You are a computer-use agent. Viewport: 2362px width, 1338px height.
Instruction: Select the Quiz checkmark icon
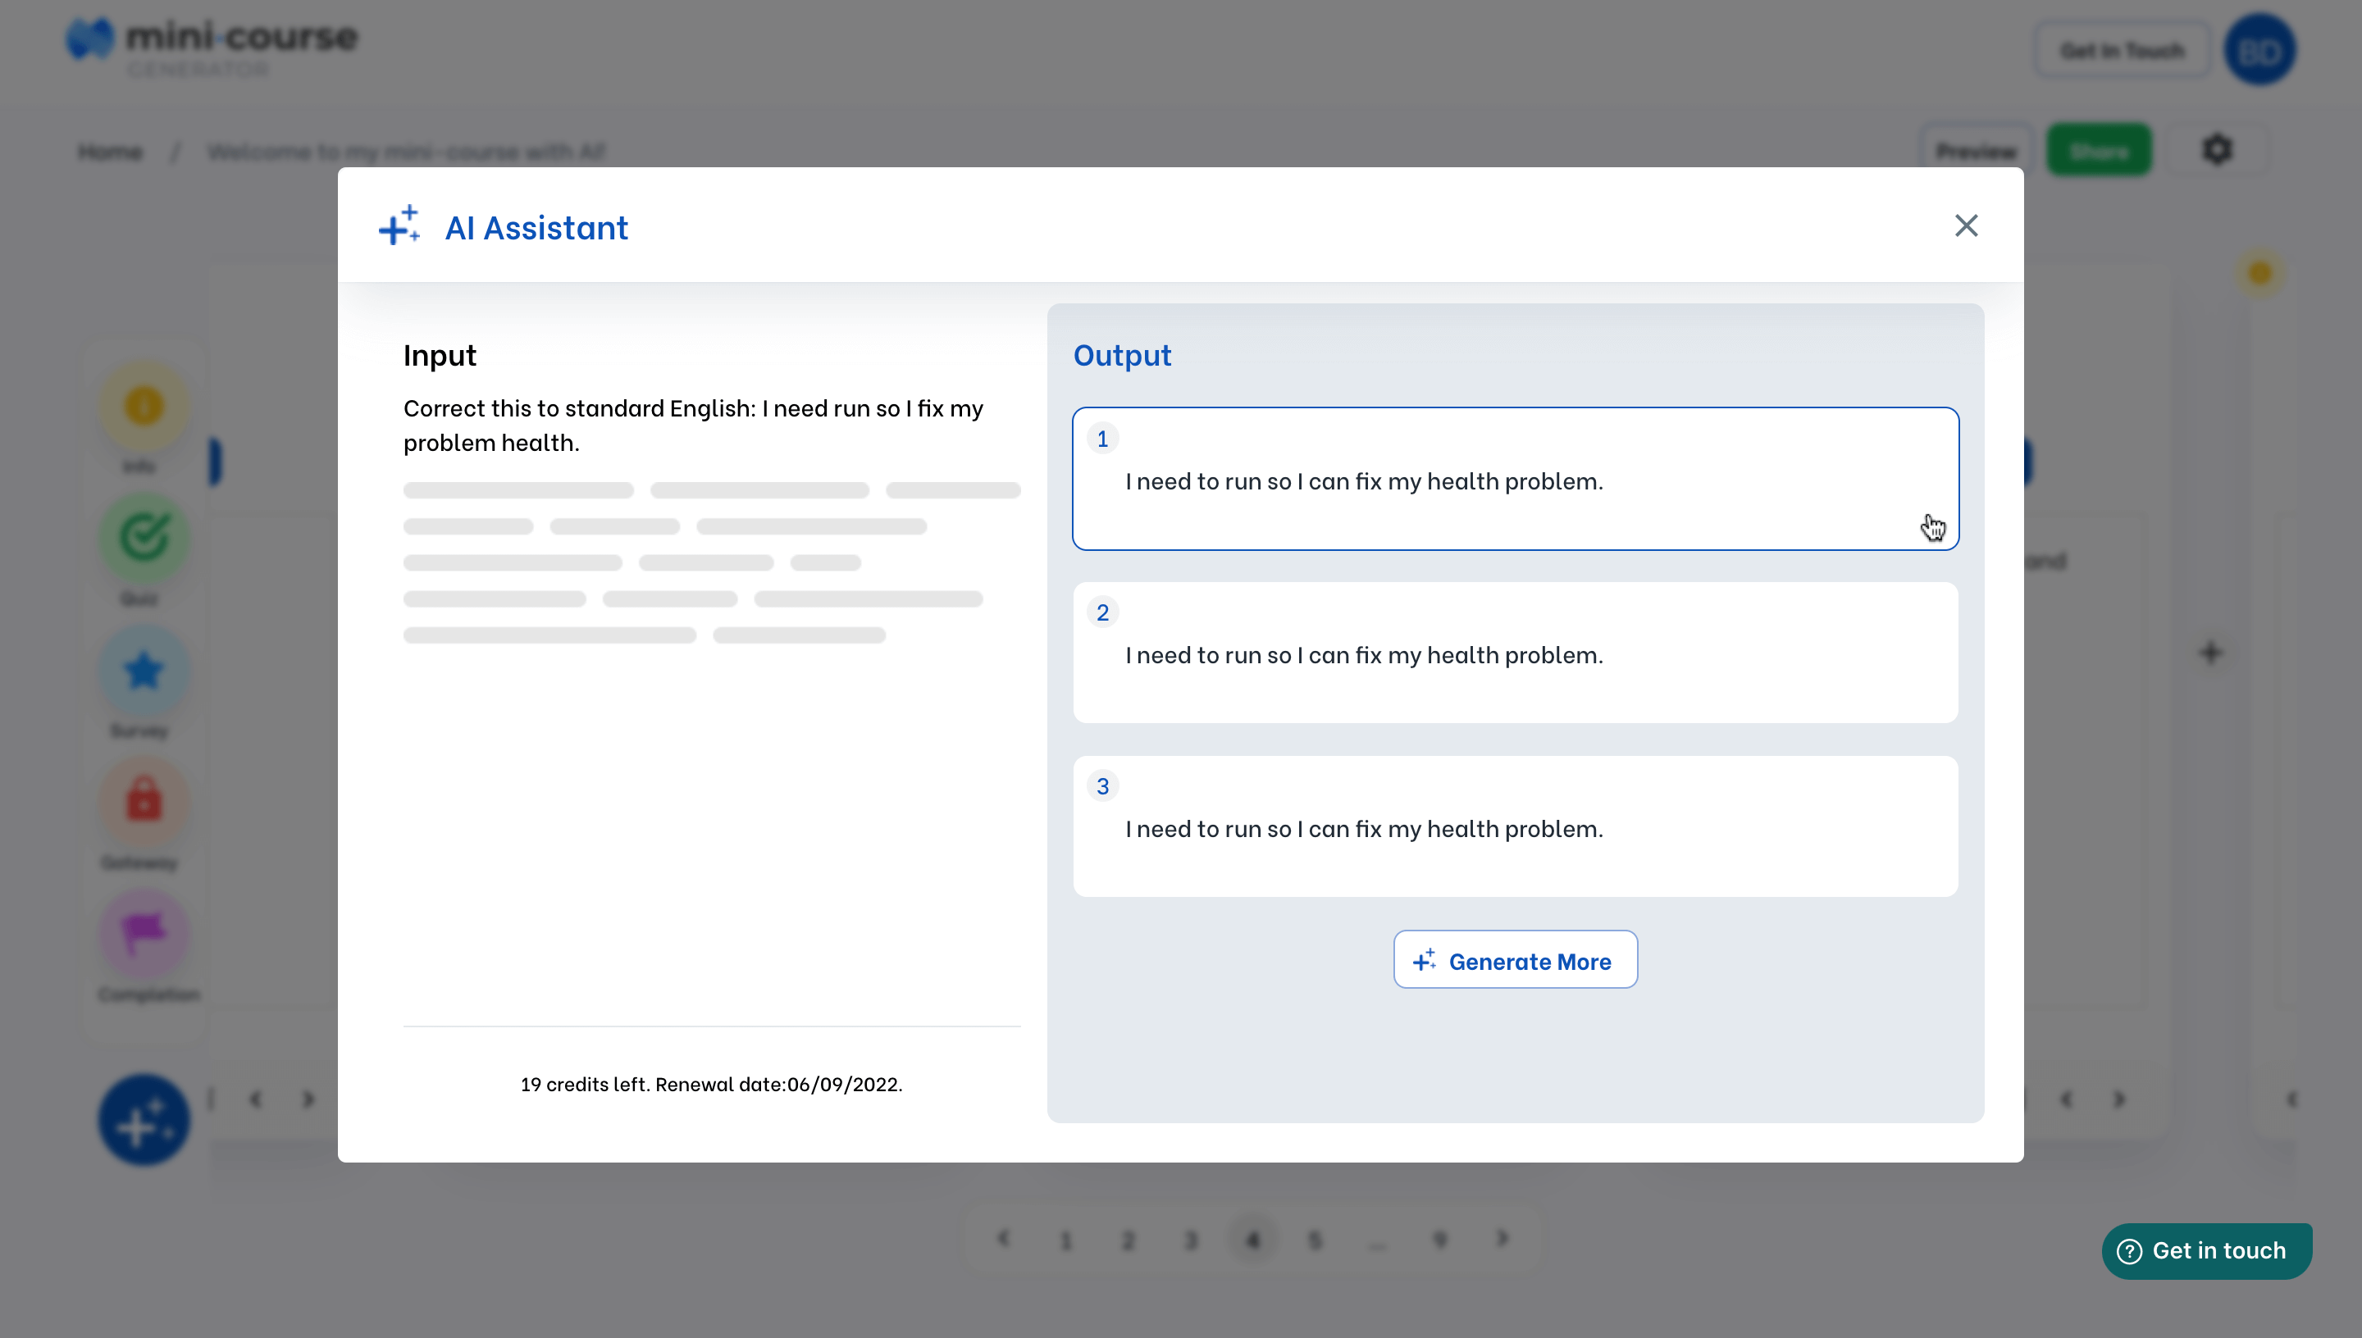point(144,539)
